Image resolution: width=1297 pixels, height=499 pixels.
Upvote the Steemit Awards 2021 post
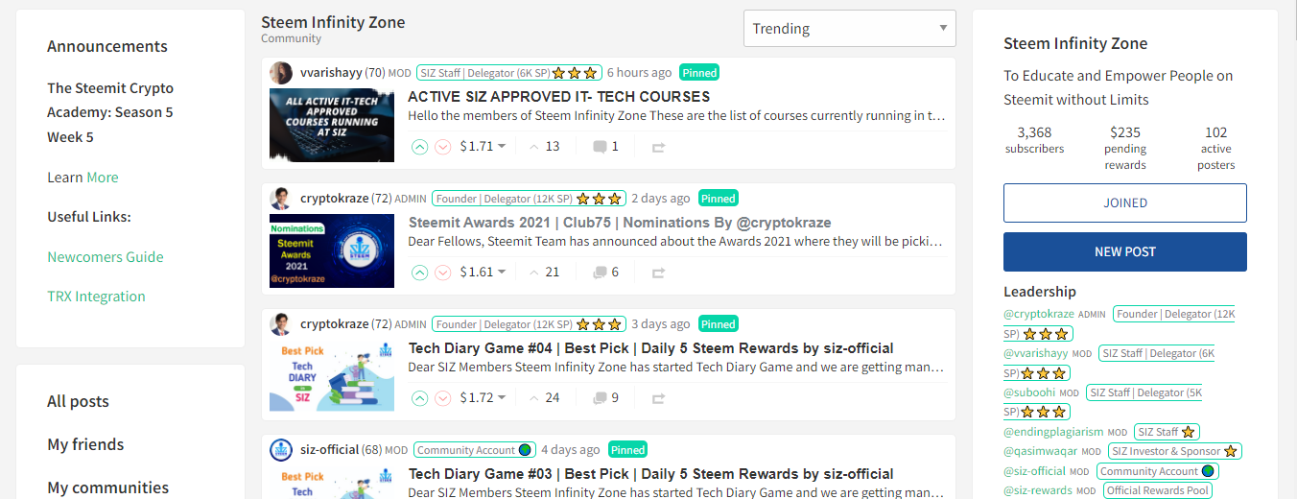[x=419, y=273]
